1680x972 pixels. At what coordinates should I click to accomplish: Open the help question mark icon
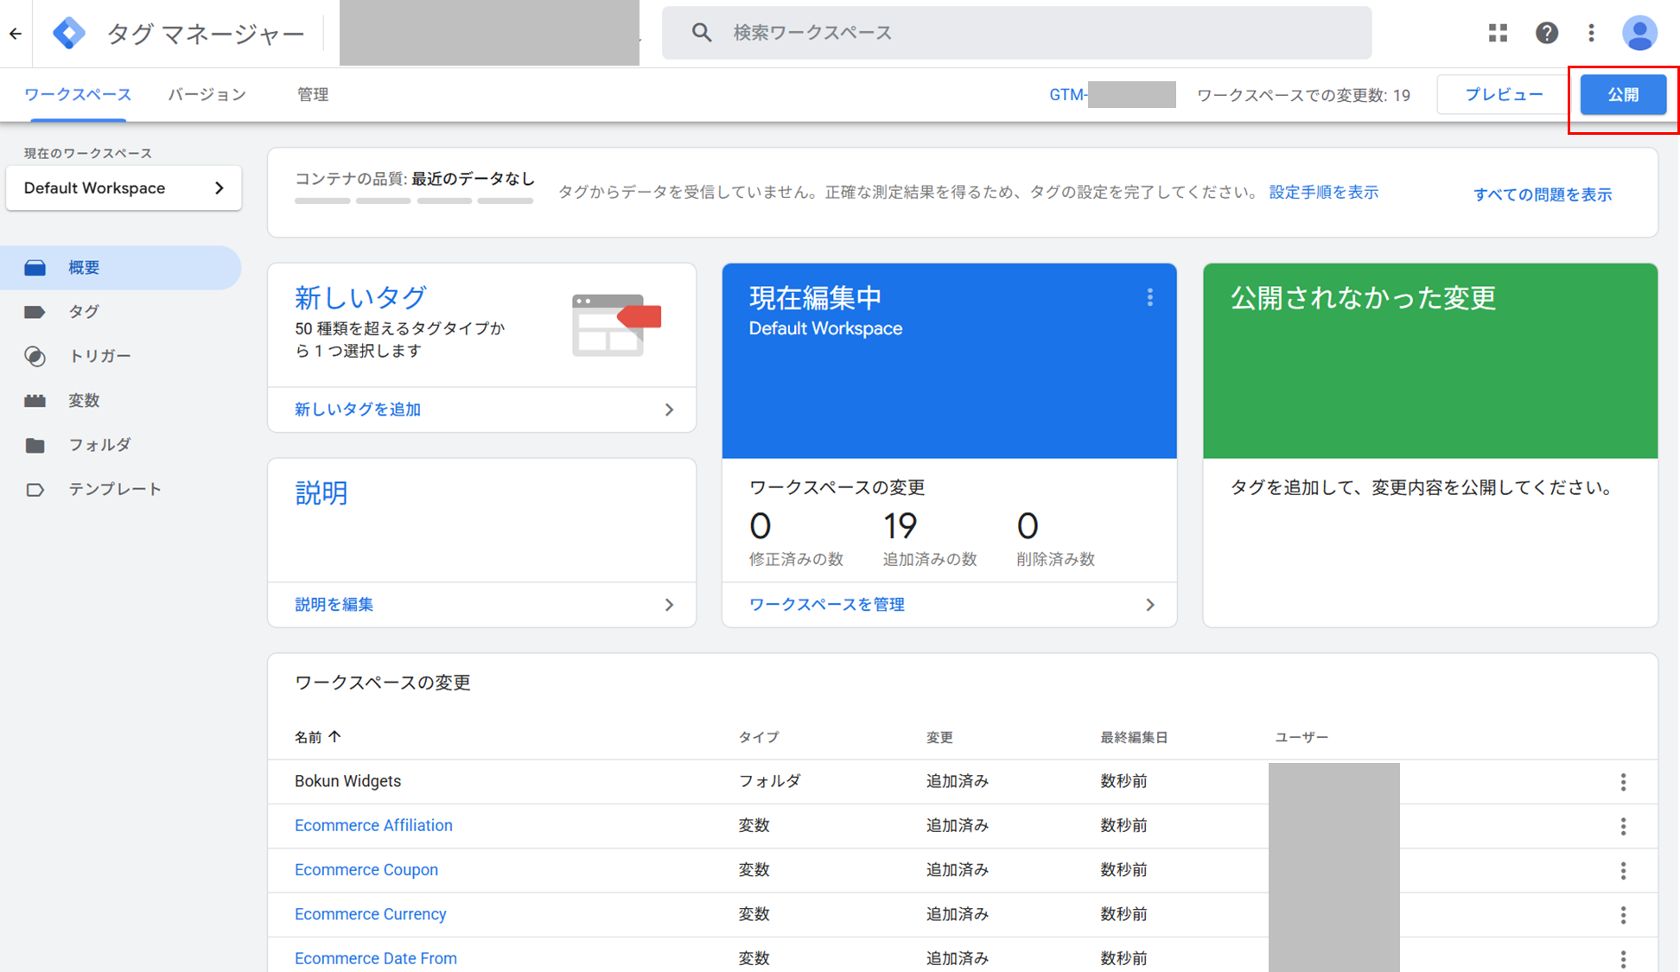click(x=1546, y=33)
